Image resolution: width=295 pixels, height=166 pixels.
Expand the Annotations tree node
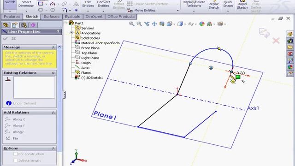tap(71, 33)
